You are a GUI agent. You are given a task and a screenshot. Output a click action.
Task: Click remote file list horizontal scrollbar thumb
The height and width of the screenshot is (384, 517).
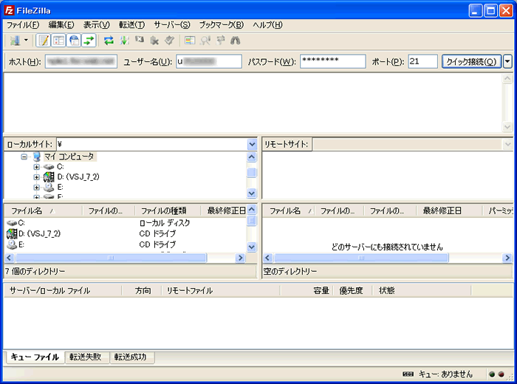click(361, 258)
